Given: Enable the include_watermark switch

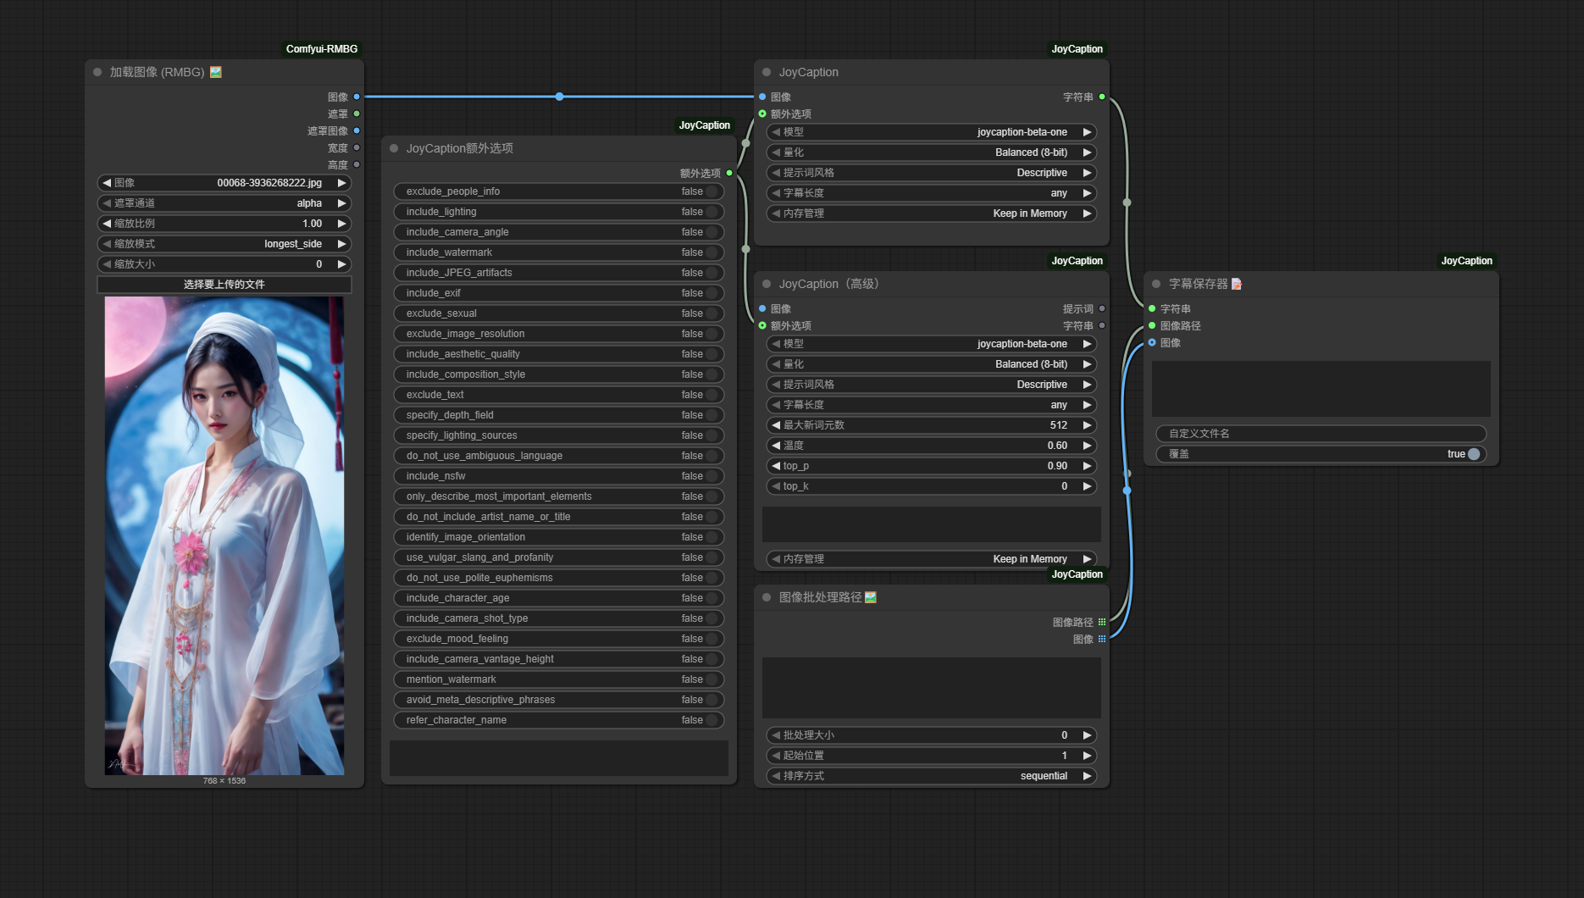Looking at the screenshot, I should click(559, 252).
